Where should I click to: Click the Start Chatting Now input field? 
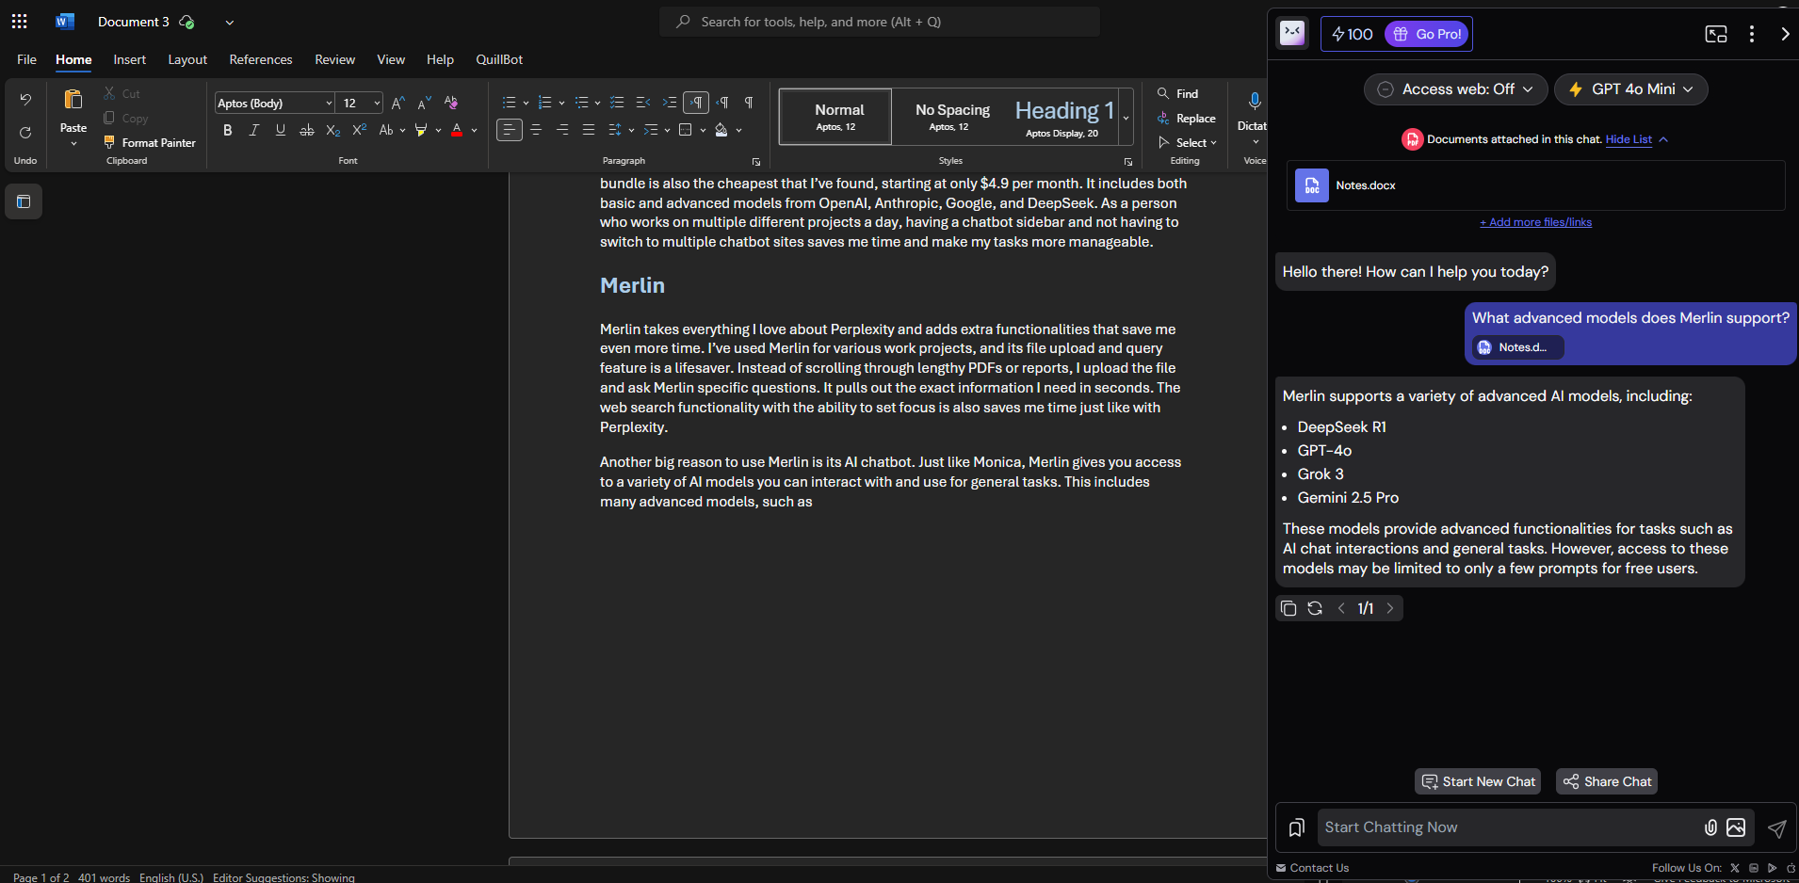coord(1507,827)
